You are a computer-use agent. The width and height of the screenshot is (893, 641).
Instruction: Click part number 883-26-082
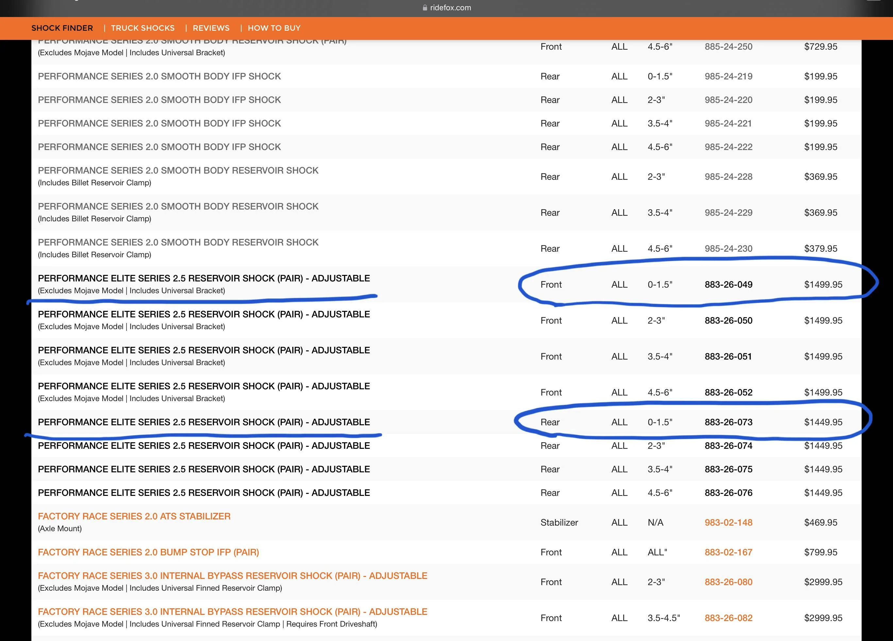(728, 618)
